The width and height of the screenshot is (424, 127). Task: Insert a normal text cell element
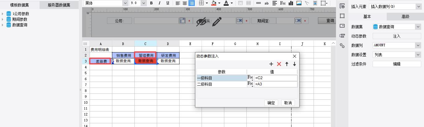pos(259,3)
